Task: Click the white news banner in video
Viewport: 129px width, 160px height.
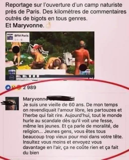Action: [x=41, y=72]
